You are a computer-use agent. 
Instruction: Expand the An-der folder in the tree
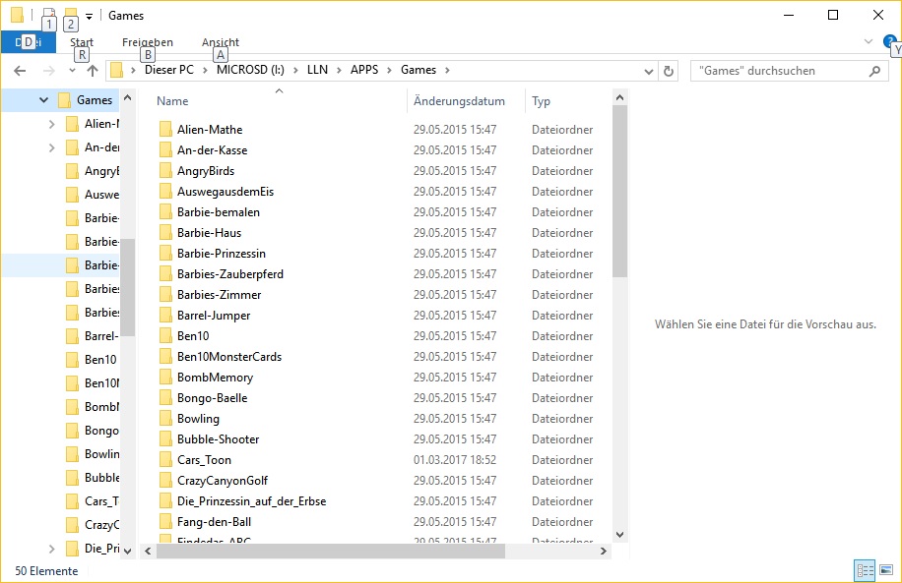click(52, 147)
